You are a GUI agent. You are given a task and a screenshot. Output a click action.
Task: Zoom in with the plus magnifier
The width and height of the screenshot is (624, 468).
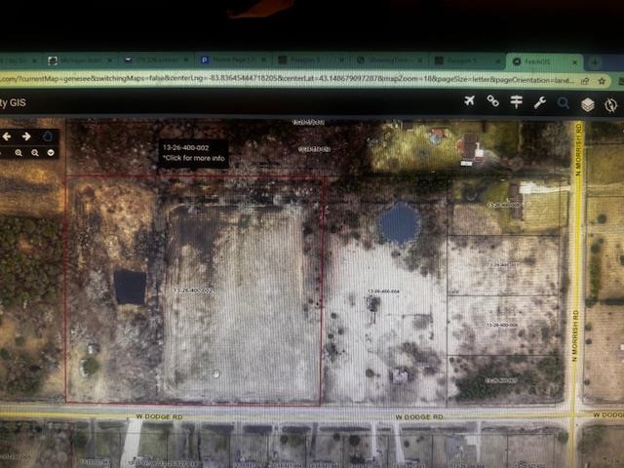[x=19, y=153]
